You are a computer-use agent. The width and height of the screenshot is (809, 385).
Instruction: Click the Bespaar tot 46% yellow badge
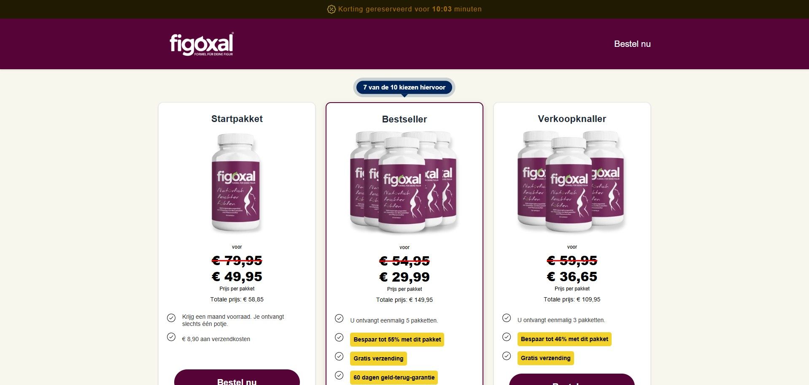(x=564, y=339)
